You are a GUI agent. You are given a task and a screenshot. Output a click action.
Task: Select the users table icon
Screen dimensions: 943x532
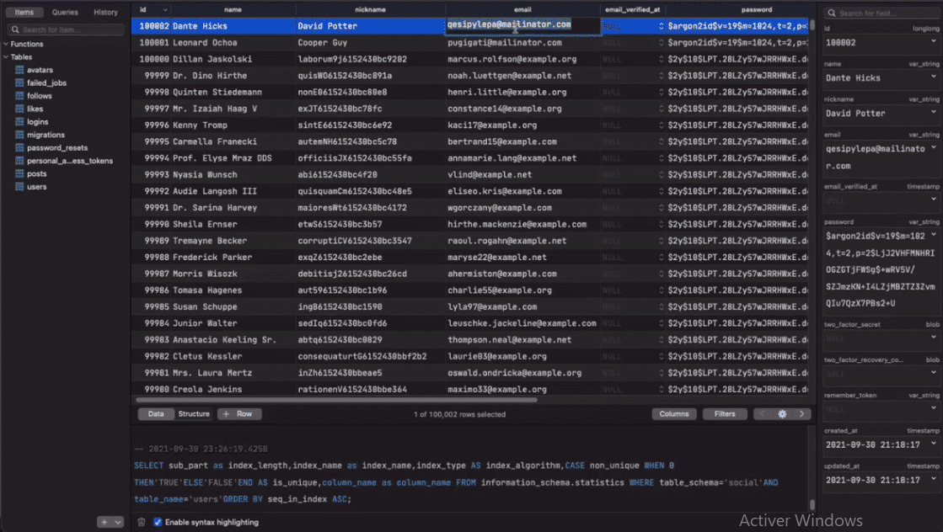tap(19, 187)
